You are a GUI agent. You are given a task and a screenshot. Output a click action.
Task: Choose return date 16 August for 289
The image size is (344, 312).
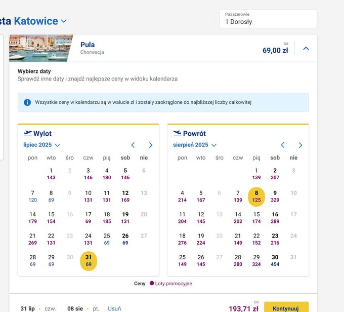pyautogui.click(x=275, y=218)
